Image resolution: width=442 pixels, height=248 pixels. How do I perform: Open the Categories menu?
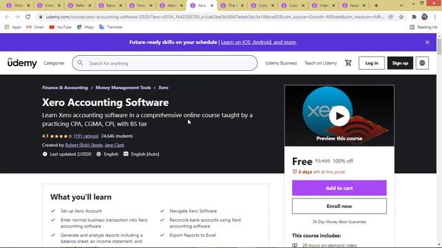54,63
